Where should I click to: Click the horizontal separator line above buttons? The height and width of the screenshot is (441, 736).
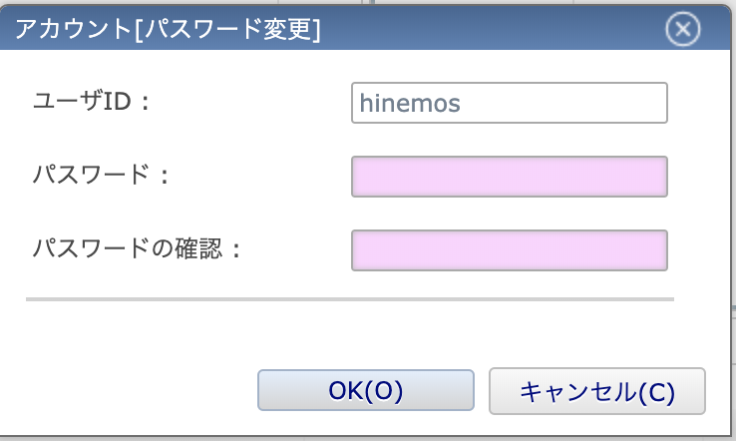350,299
